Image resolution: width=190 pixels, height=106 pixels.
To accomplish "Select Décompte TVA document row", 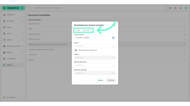I will coord(107,24).
